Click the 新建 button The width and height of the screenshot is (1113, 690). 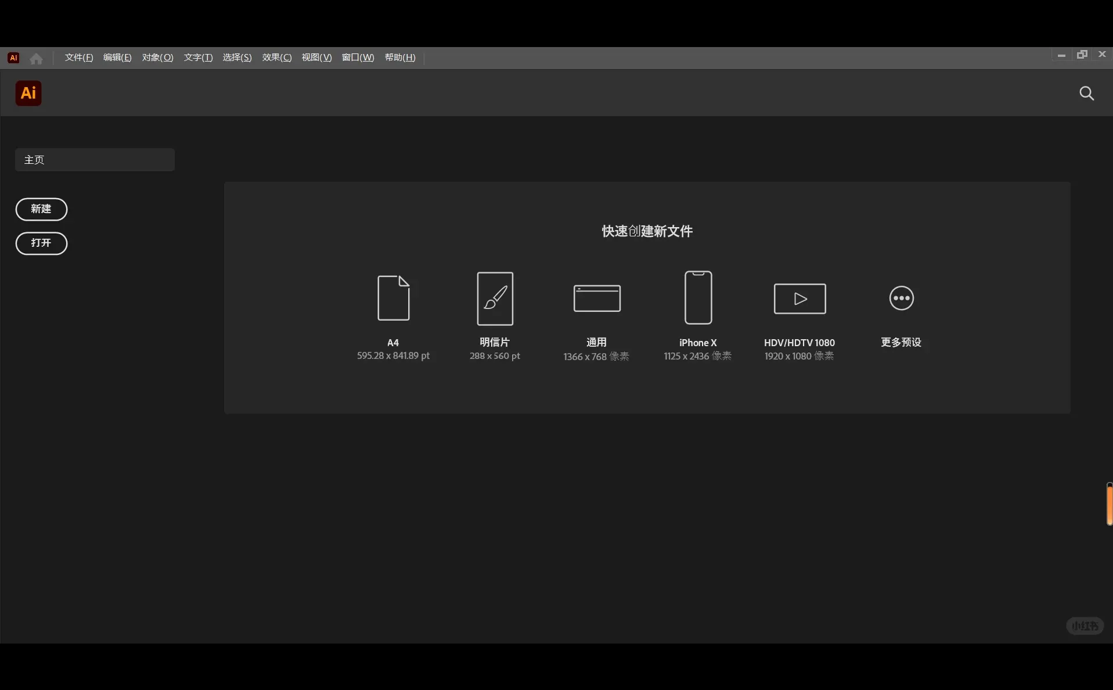click(x=41, y=209)
